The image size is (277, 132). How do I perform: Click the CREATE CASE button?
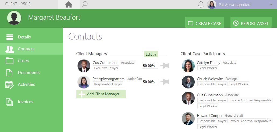[x=204, y=22]
